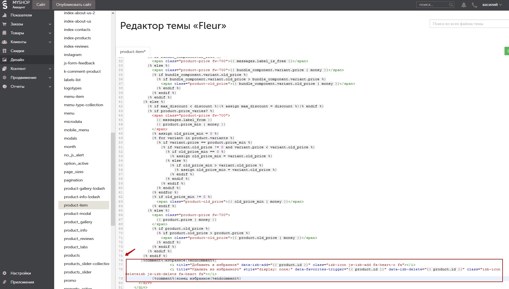509x289 pixels.
Task: Open the option_active file
Action: [76, 163]
